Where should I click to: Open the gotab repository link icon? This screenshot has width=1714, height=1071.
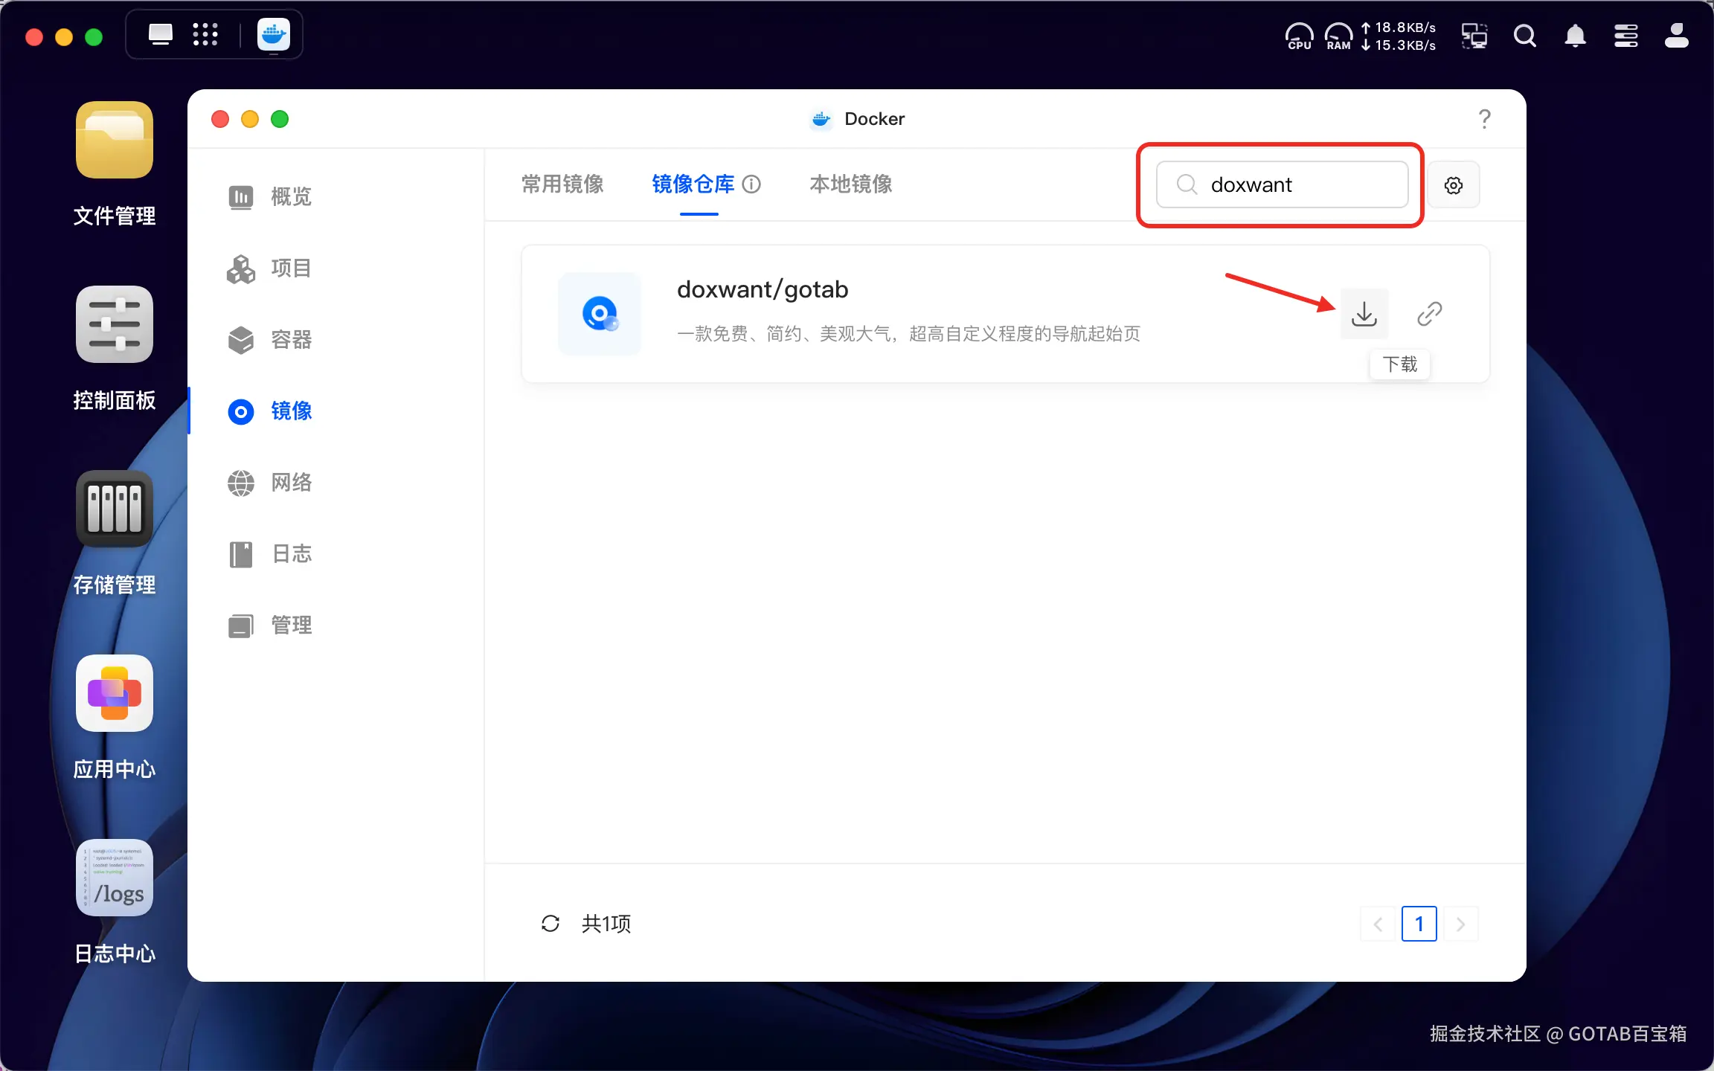[x=1429, y=314]
